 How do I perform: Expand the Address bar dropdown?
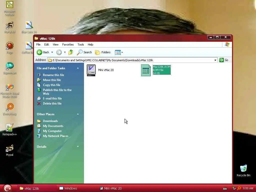click(215, 60)
